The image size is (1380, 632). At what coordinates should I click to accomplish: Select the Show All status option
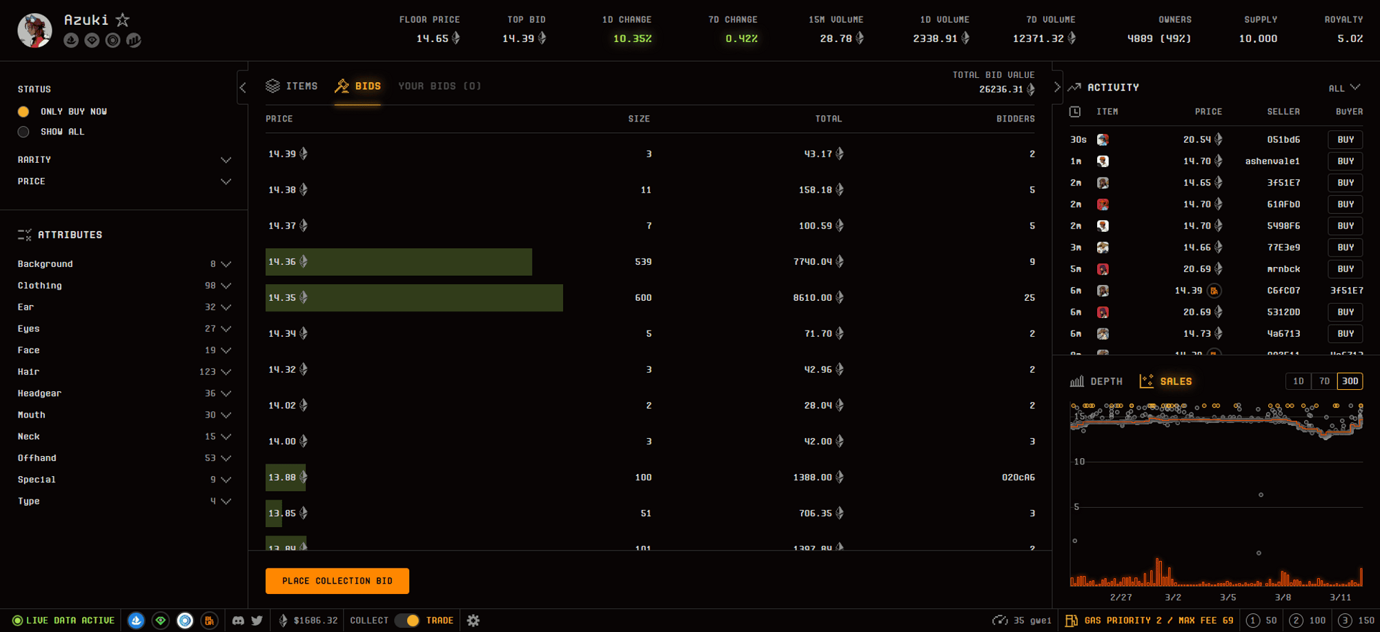tap(23, 132)
